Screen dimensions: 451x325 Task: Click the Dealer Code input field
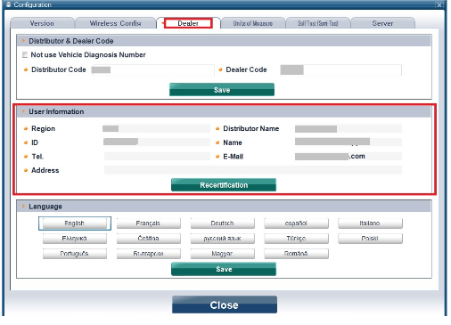pyautogui.click(x=340, y=70)
